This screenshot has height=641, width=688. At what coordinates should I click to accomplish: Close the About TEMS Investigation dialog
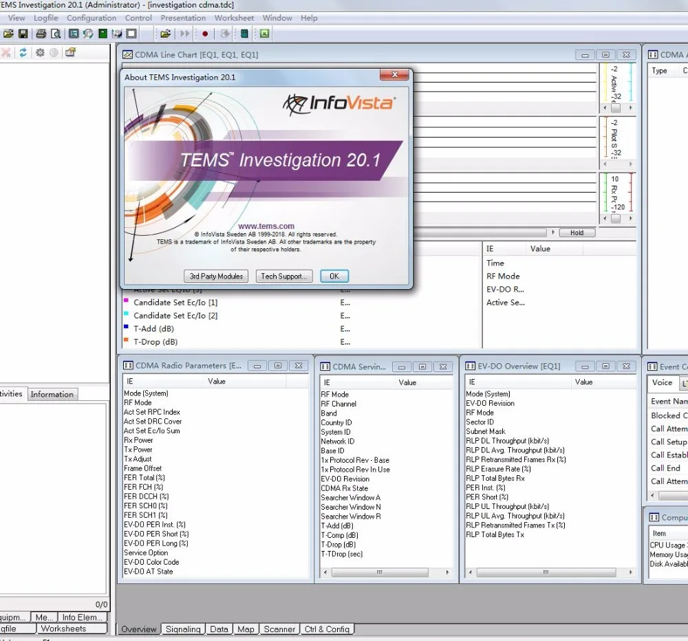[394, 75]
